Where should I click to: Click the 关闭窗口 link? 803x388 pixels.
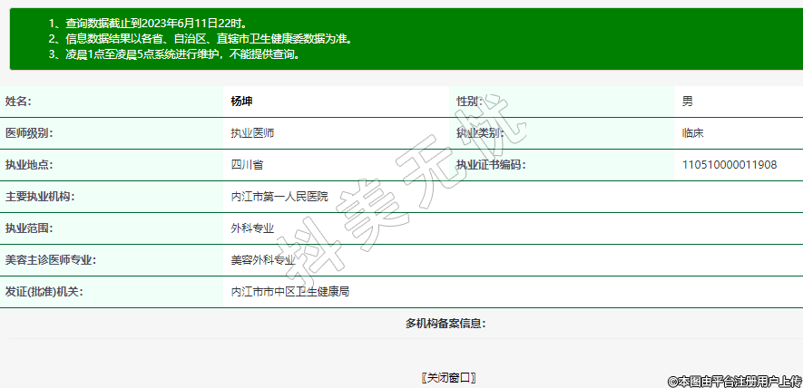pos(448,377)
